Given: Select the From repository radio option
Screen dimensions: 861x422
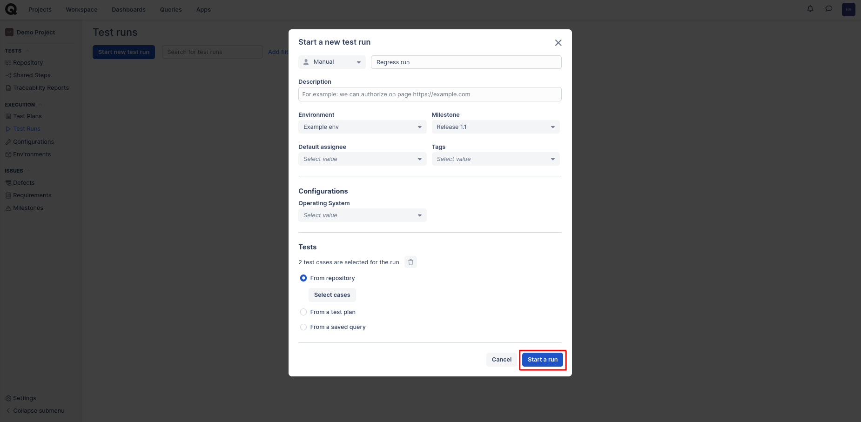Looking at the screenshot, I should (303, 278).
